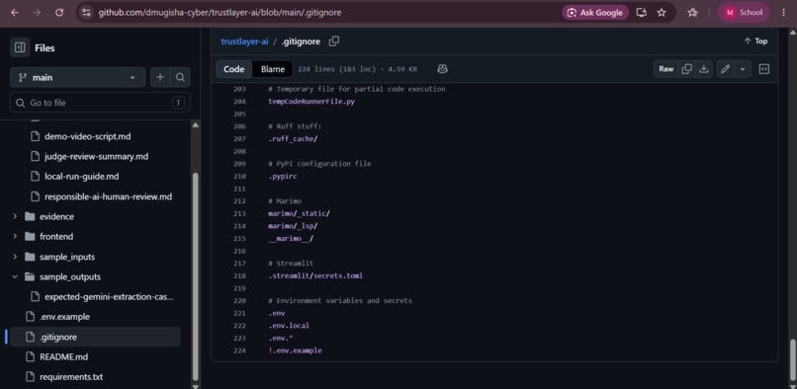Open the trustlayer-ai breadcrumb link
797x389 pixels.
coord(244,41)
